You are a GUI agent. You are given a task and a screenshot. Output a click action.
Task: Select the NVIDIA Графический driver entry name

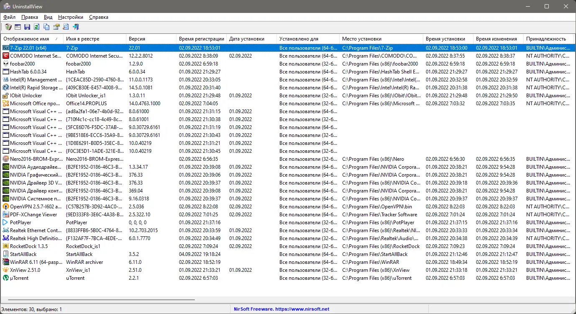[36, 175]
